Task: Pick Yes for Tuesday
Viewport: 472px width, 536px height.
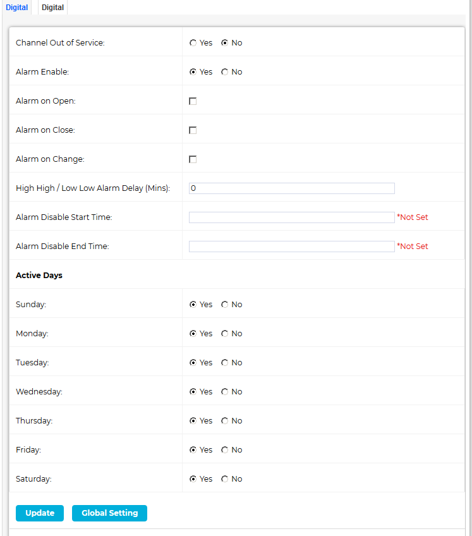Action: pos(193,362)
